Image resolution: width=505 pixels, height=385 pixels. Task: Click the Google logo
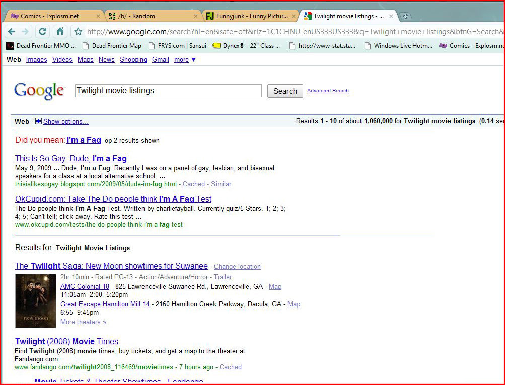39,91
